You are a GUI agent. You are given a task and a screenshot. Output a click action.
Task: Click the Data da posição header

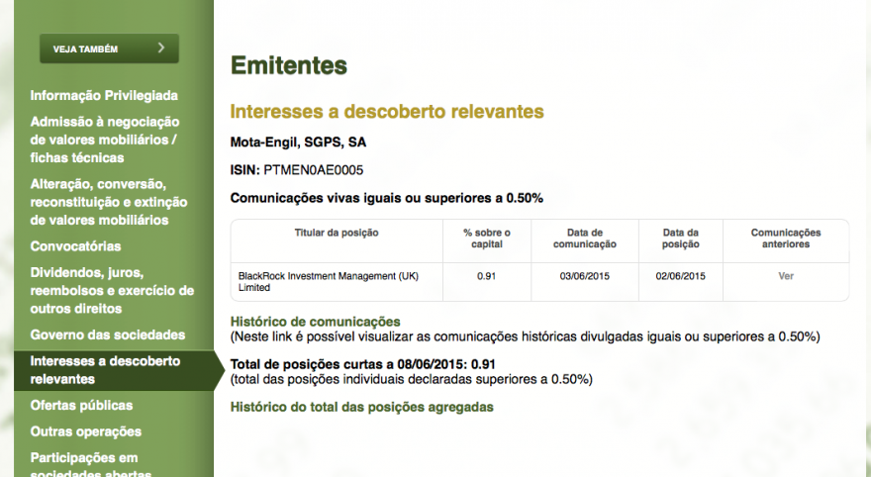pos(681,238)
